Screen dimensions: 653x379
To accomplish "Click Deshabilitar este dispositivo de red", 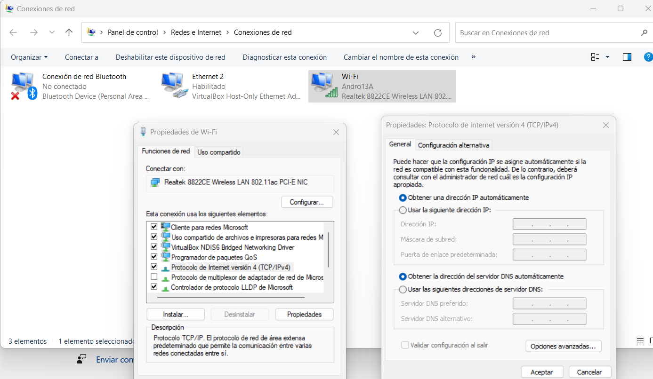I will [x=170, y=57].
